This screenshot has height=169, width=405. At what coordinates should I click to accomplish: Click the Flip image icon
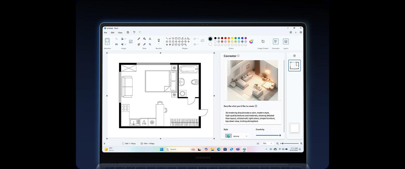(x=122, y=44)
